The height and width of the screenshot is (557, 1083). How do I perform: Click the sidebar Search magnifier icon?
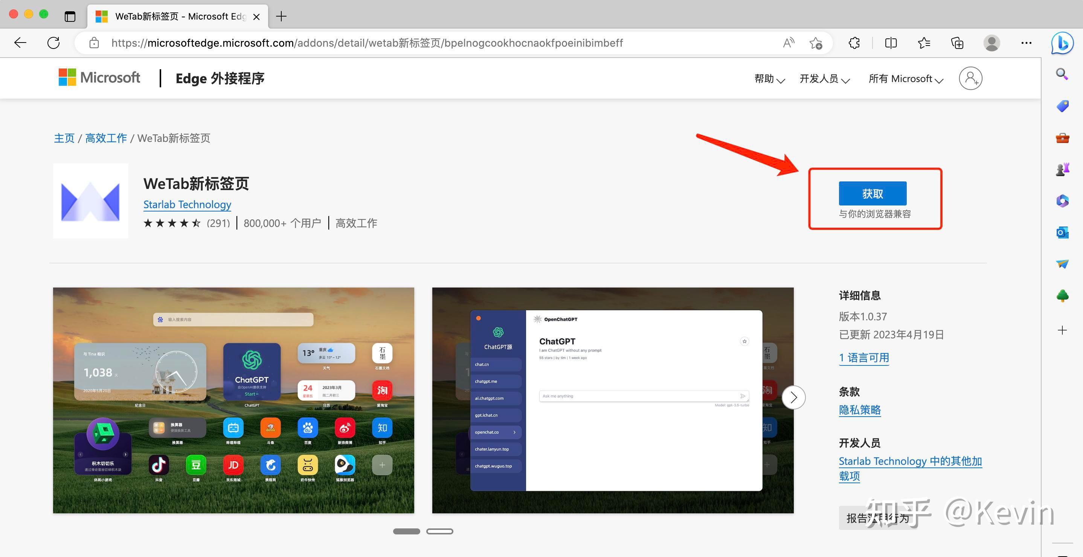click(1062, 75)
